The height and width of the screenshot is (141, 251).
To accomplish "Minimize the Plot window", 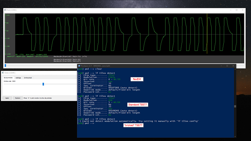I will 231,10.
